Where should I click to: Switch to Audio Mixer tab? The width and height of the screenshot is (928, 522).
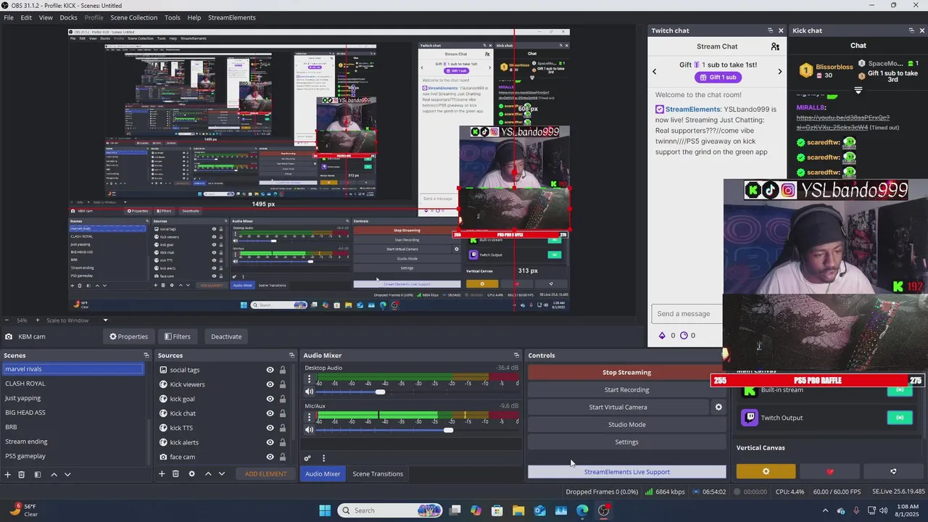323,474
